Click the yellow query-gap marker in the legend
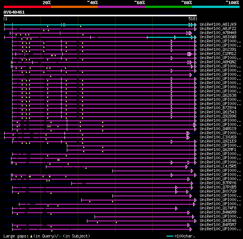Image resolution: width=243 pixels, height=239 pixels. (x=31, y=236)
